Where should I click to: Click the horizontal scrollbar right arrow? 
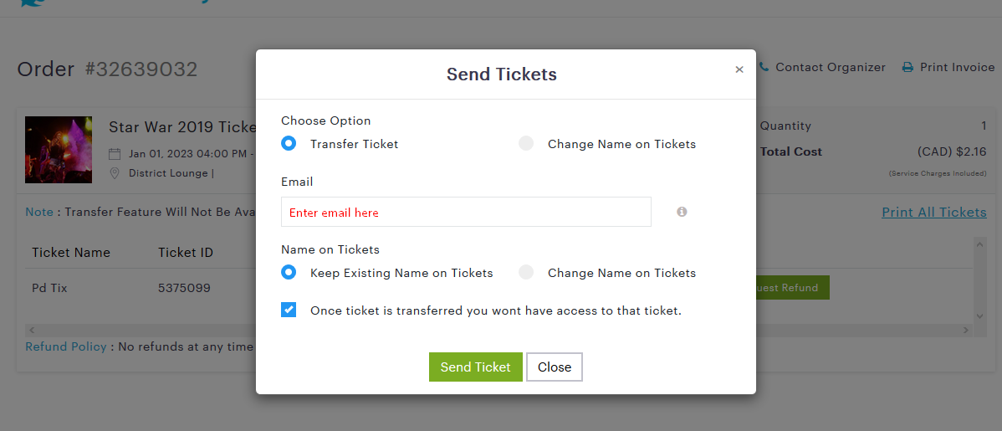[966, 331]
